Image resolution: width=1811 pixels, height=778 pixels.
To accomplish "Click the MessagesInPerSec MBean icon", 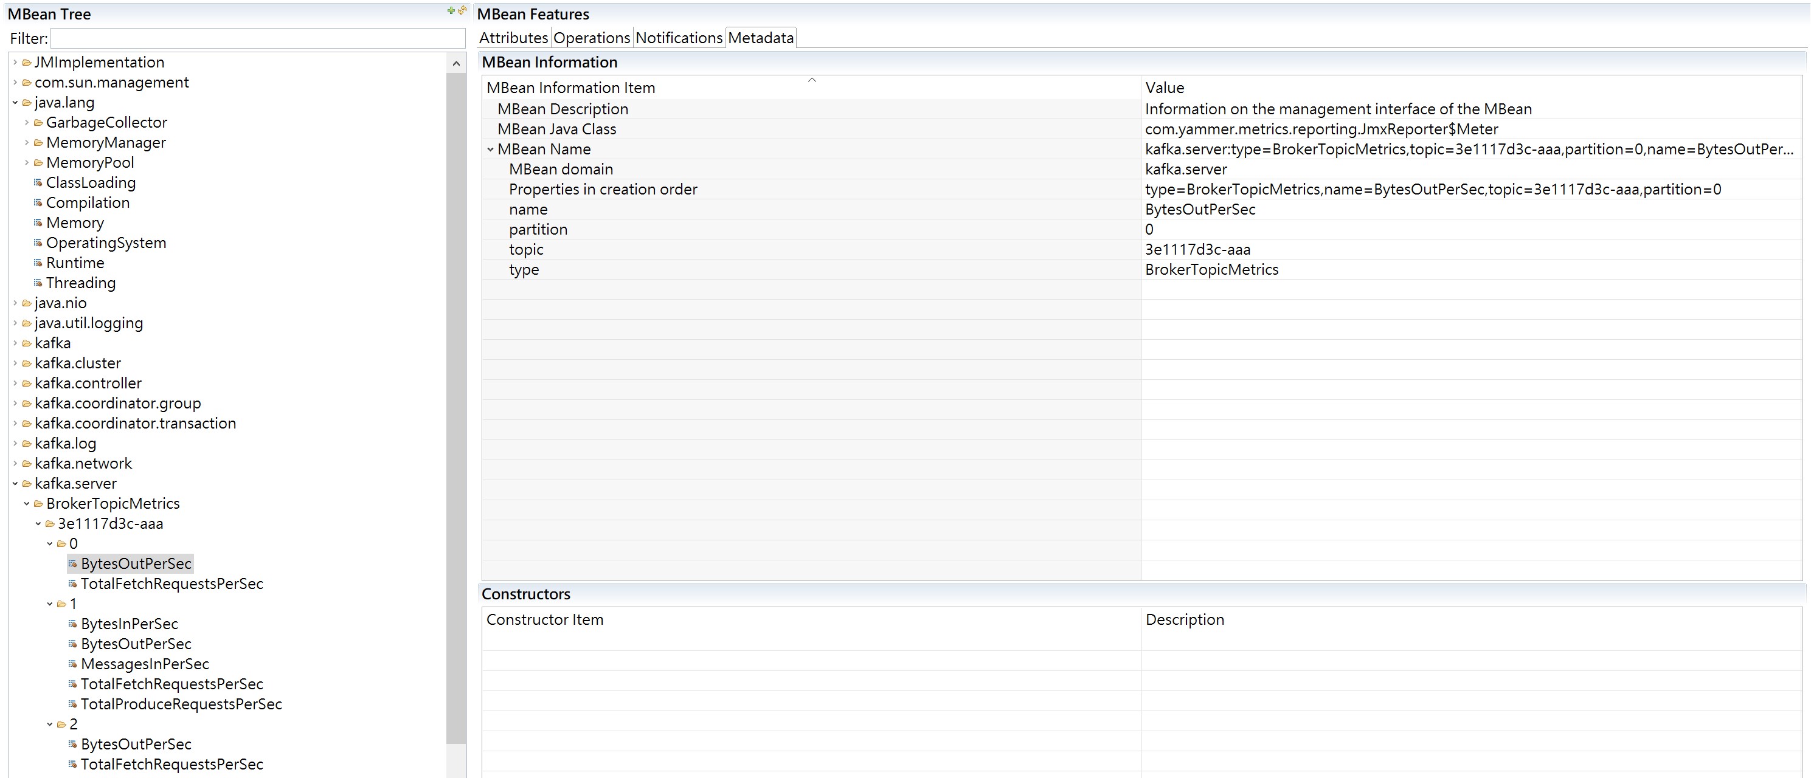I will tap(72, 664).
